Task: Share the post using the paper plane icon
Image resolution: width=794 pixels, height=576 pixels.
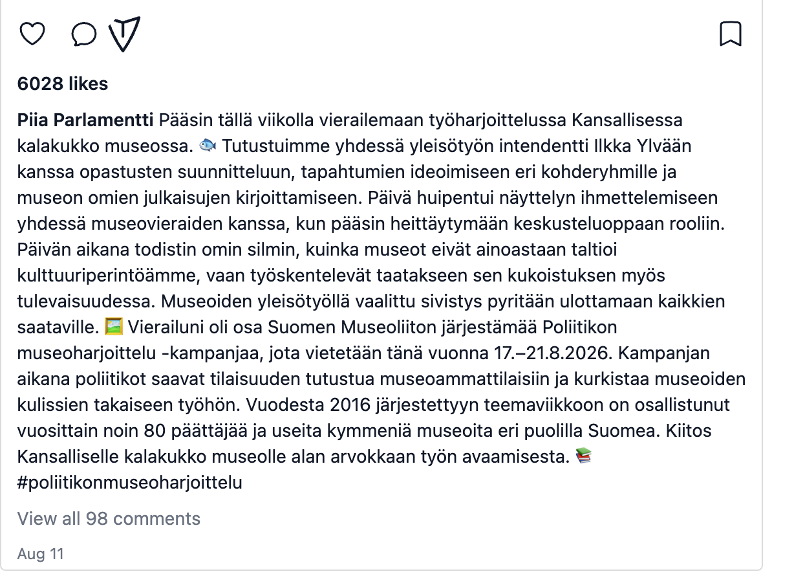Action: coord(124,34)
